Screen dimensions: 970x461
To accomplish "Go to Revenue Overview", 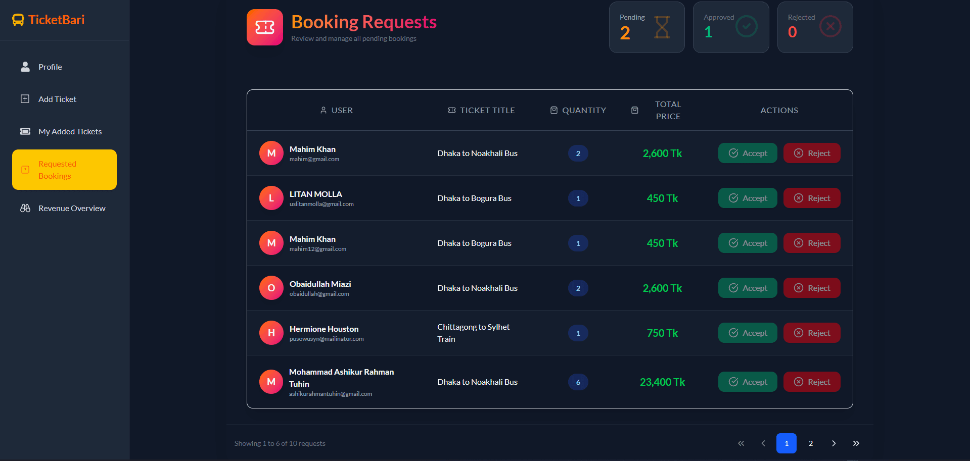I will click(x=64, y=208).
